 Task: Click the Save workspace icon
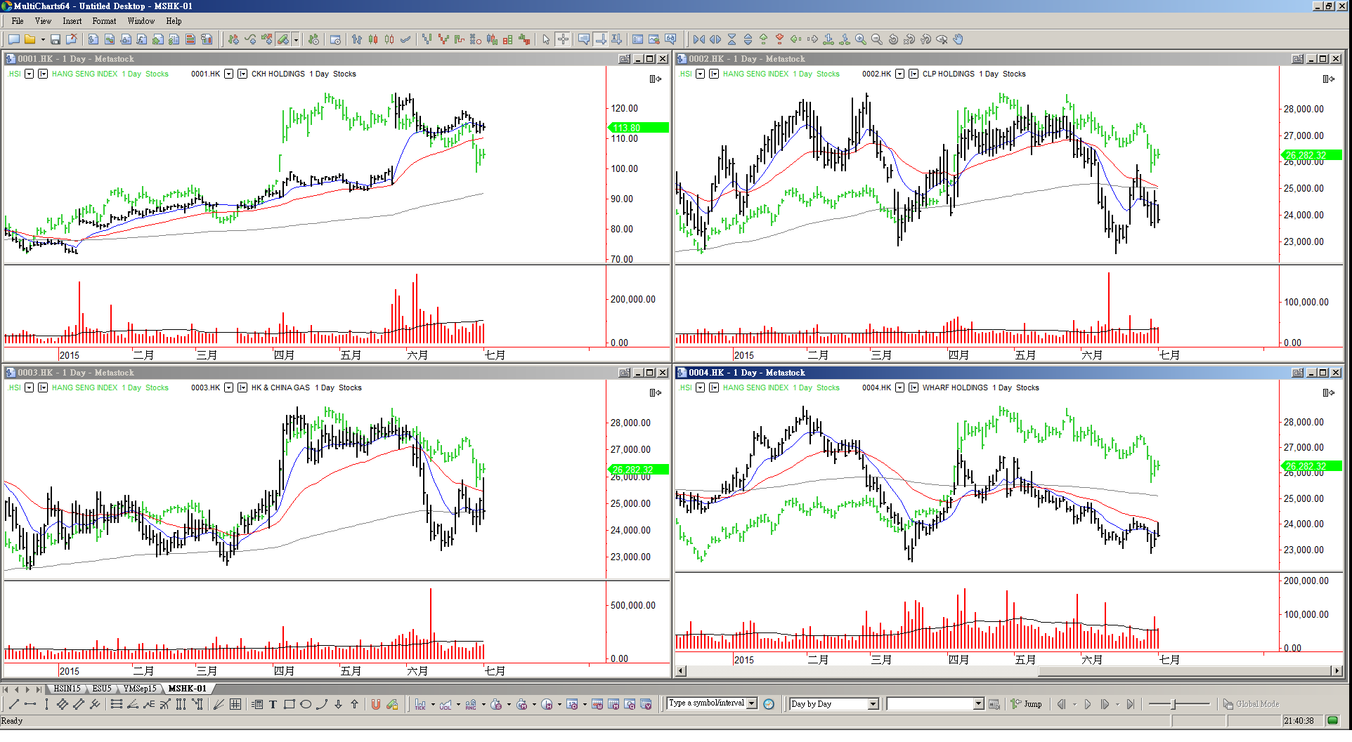click(55, 40)
